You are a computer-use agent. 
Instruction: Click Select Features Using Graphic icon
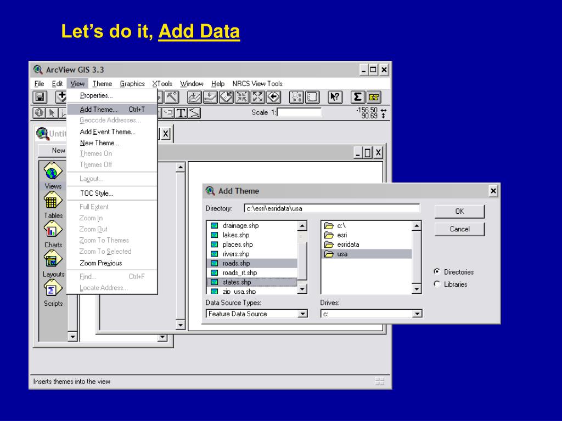[x=296, y=97]
